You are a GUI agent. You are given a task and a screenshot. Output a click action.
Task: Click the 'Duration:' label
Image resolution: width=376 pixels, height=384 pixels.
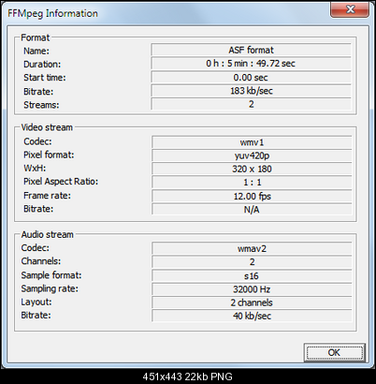click(x=42, y=65)
